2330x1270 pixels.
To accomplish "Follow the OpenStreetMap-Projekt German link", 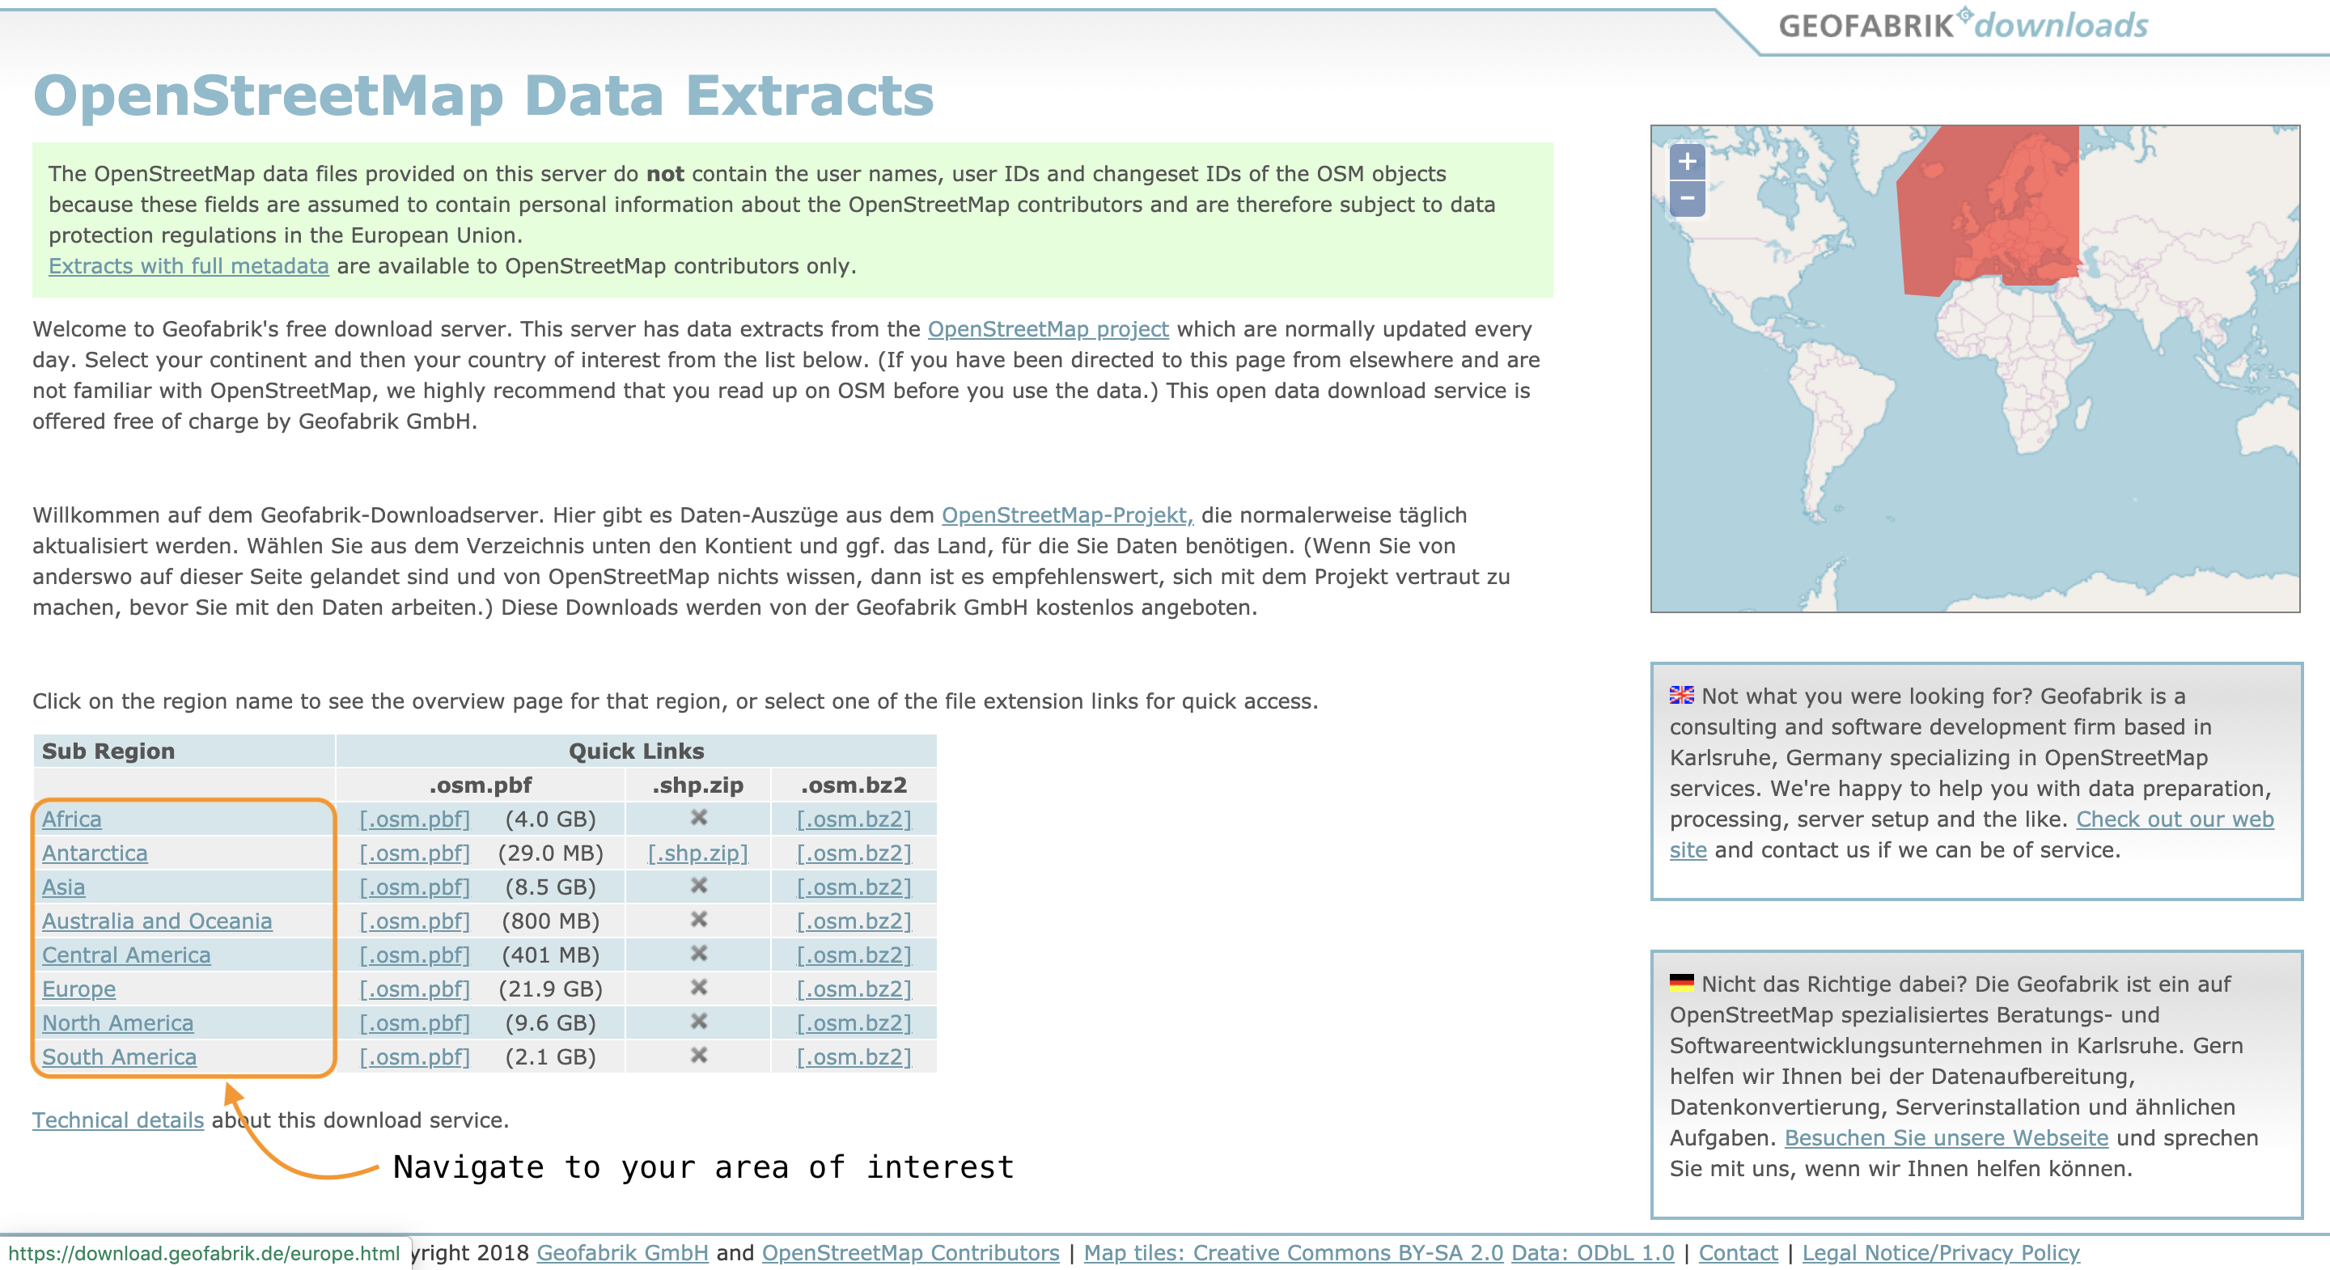I will [x=1067, y=514].
